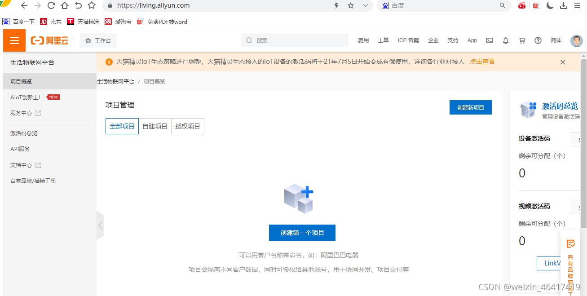Viewport: 587px width, 296px height.
Task: Click the undo-close-tab arrow icon
Action: [78, 6]
